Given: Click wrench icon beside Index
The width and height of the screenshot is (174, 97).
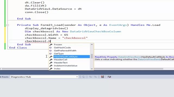Looking at the screenshot, I should pyautogui.click(x=51, y=69).
